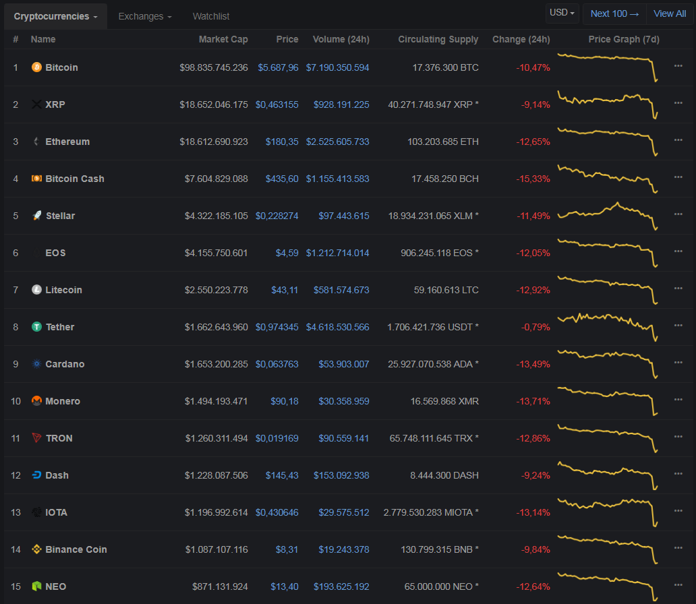Open the more options menu for XRP row

pos(678,103)
